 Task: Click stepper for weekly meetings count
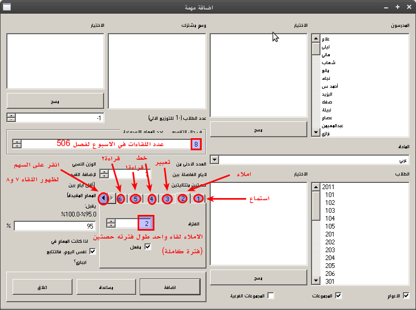click(x=17, y=144)
